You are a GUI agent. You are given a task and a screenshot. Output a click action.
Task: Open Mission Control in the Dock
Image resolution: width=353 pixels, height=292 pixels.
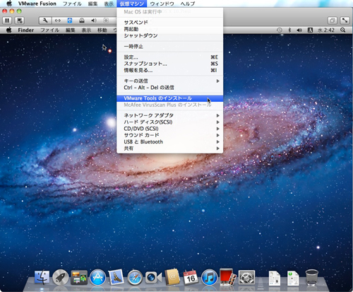79,277
